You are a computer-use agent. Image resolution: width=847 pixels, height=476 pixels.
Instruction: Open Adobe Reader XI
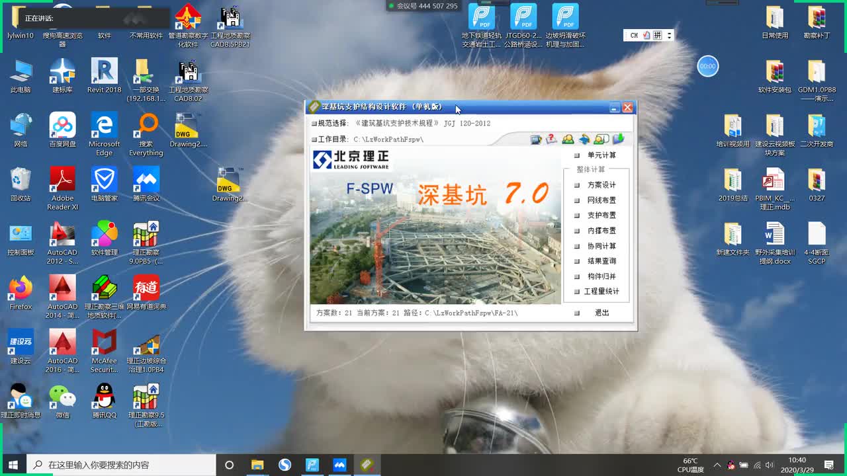(x=63, y=188)
